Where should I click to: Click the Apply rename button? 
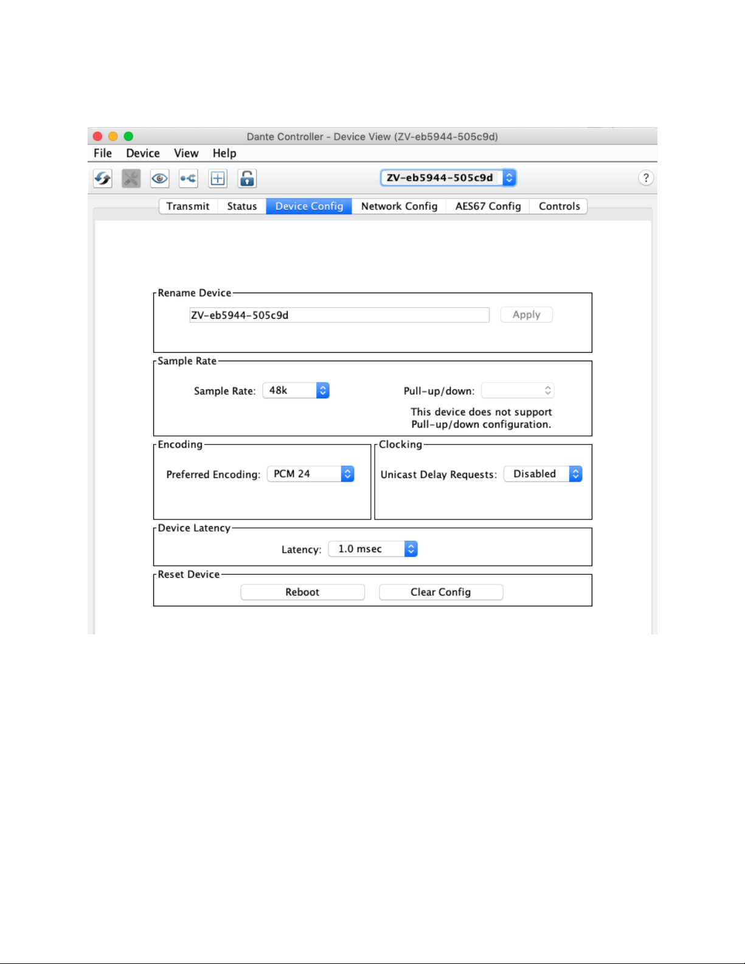tap(527, 314)
